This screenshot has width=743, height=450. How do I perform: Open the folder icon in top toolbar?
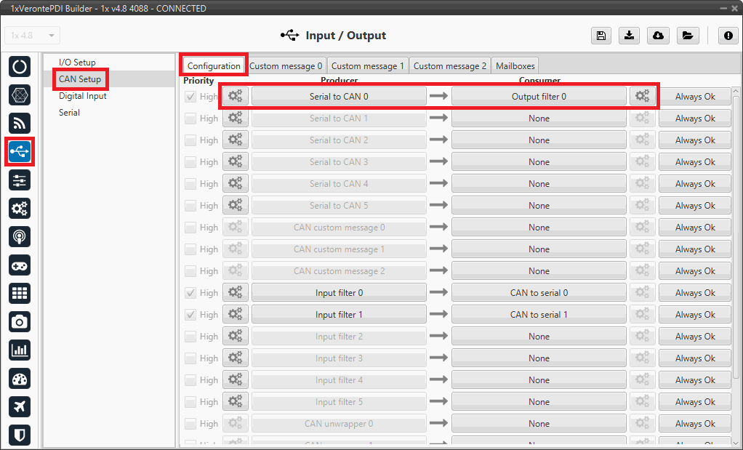click(x=687, y=36)
